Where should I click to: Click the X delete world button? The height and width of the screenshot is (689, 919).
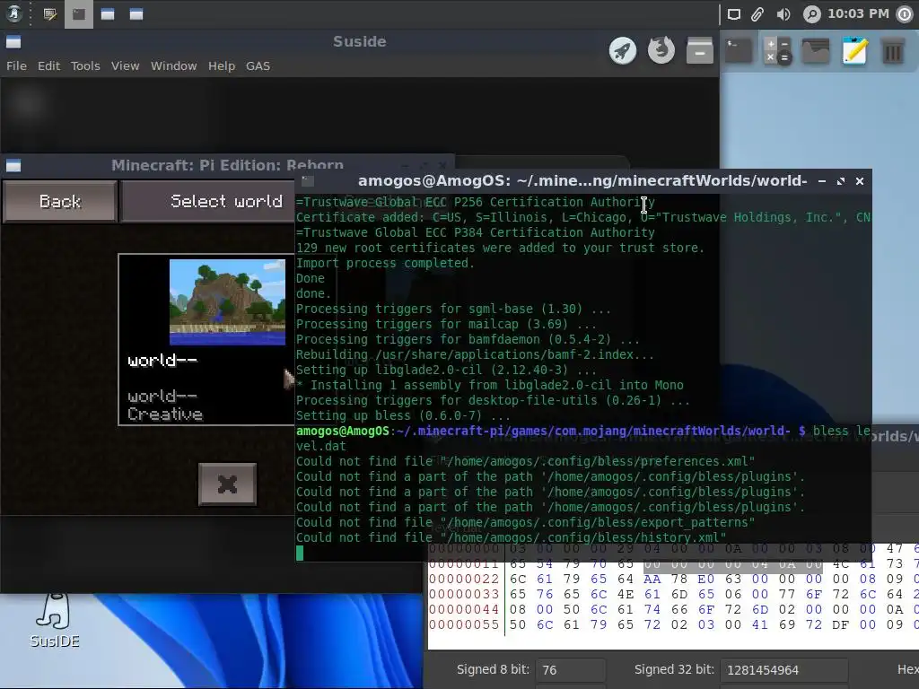point(227,484)
